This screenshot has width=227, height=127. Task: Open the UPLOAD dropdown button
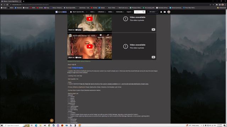coord(153,12)
